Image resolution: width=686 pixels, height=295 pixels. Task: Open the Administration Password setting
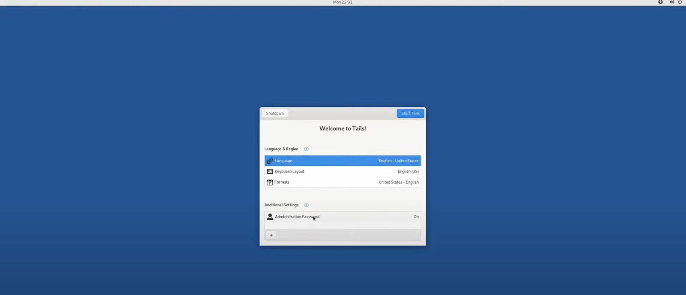pyautogui.click(x=343, y=217)
